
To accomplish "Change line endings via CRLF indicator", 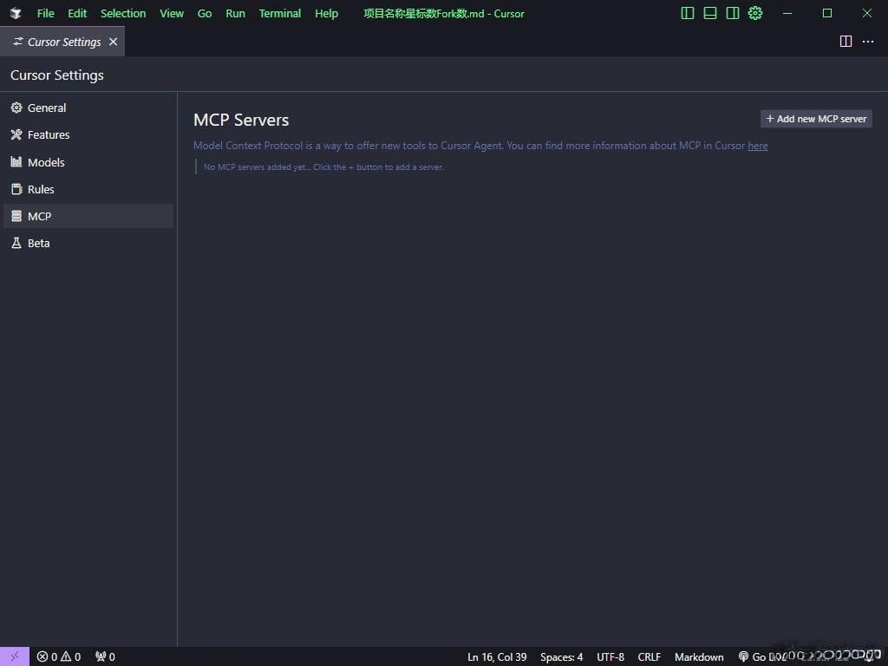I will [x=649, y=657].
